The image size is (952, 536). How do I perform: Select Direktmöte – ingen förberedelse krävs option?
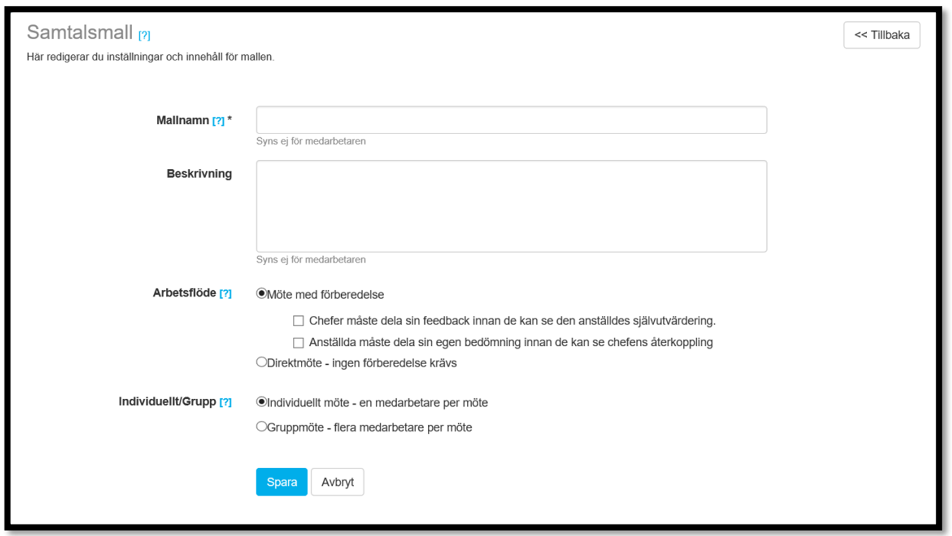tap(261, 362)
